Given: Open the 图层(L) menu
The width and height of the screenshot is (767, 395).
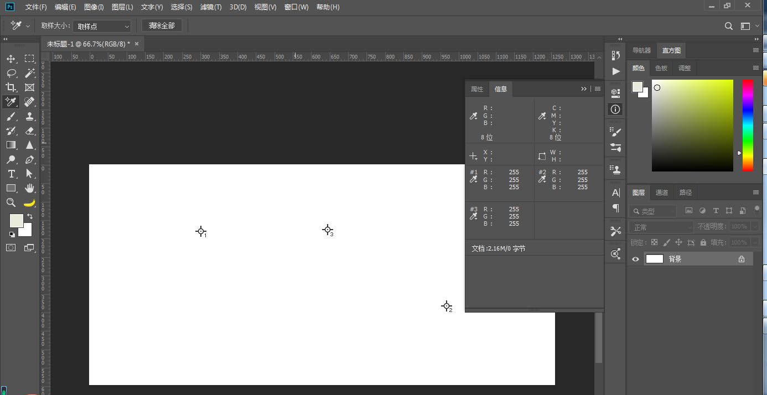Looking at the screenshot, I should pos(122,7).
